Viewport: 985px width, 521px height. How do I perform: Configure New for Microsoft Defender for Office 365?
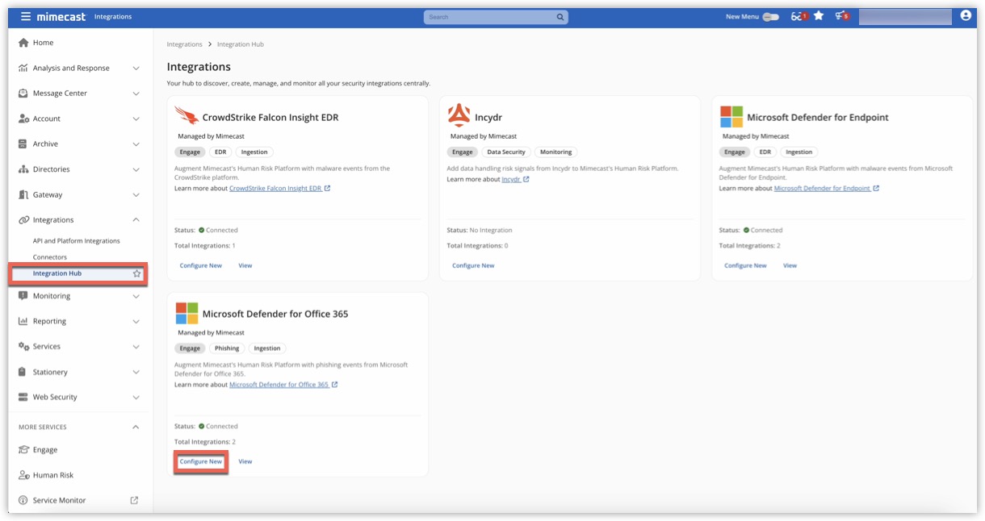pos(200,461)
